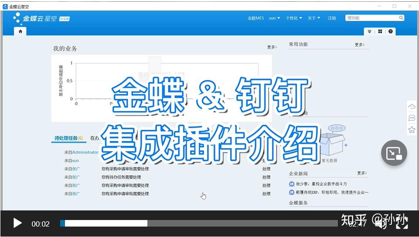Open the cloud icon in right sidebar

(x=412, y=106)
